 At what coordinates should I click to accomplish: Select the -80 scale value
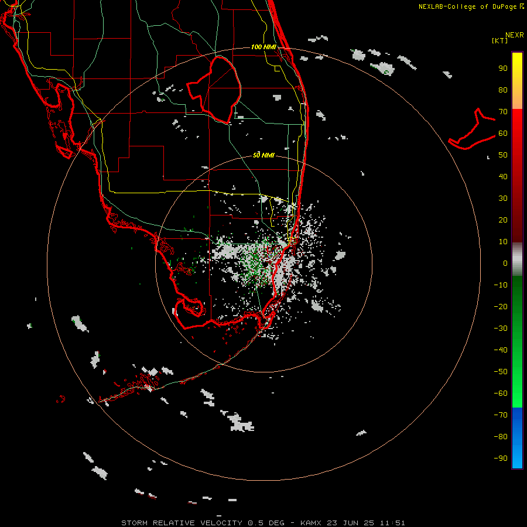[x=501, y=437]
